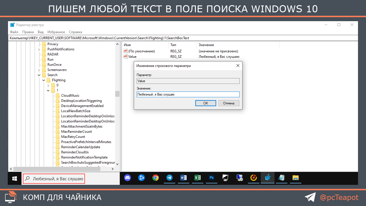Select the RunOnce key
366x206 pixels.
coord(54,65)
